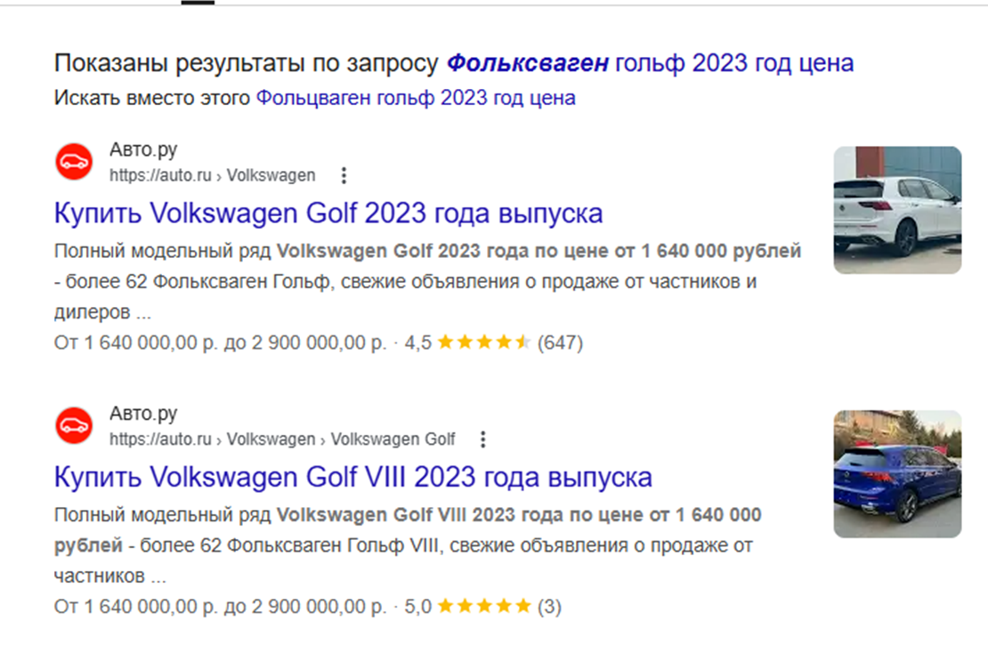The width and height of the screenshot is (988, 653).
Task: Search instead for 'Фольцваген гольф 2023 год цена'
Action: 416,98
